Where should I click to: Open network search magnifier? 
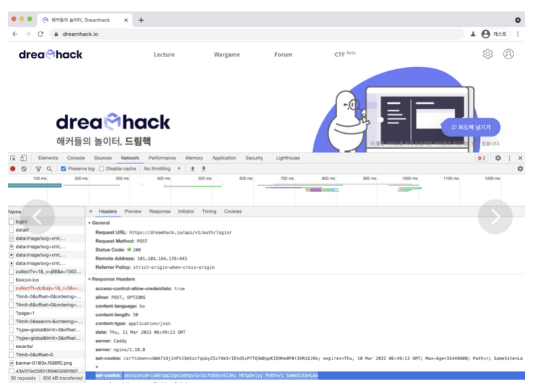[49, 169]
